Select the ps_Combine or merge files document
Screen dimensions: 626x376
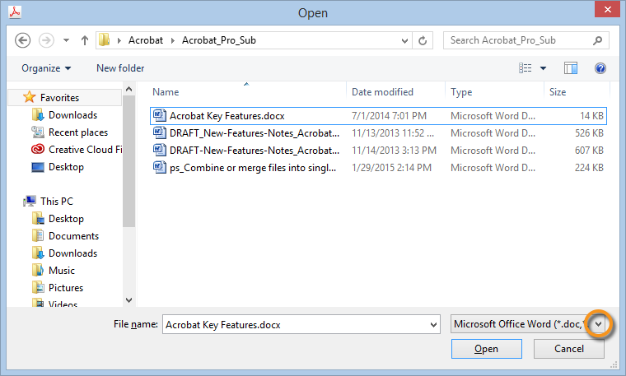click(254, 168)
